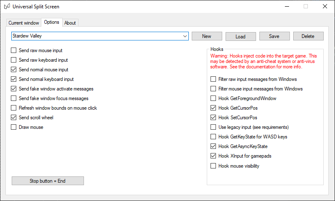This screenshot has width=335, height=201.
Task: Expand the Stardew Valley preset dropdown arrow
Action: click(185, 36)
